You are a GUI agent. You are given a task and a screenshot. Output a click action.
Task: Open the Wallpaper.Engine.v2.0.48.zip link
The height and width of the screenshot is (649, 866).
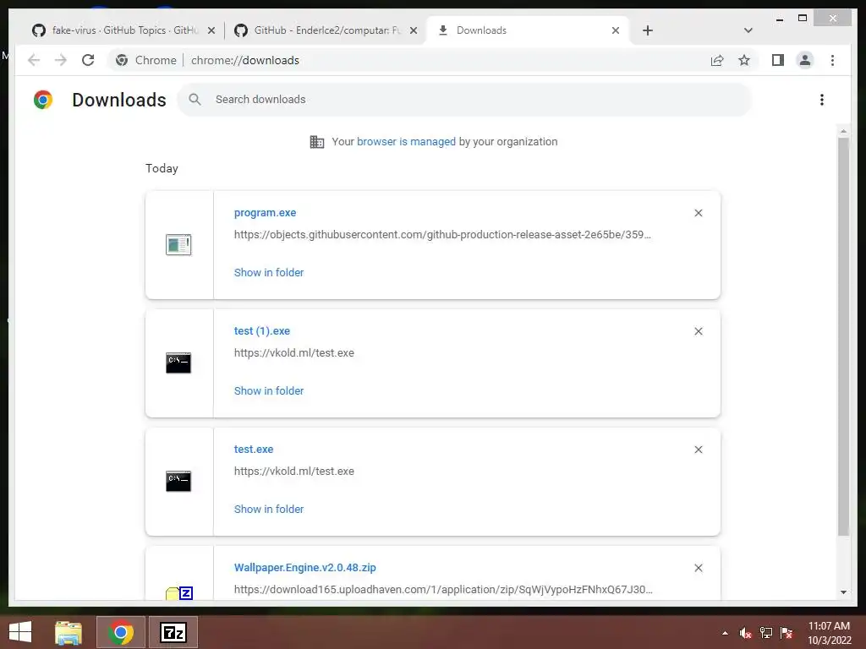pos(304,567)
